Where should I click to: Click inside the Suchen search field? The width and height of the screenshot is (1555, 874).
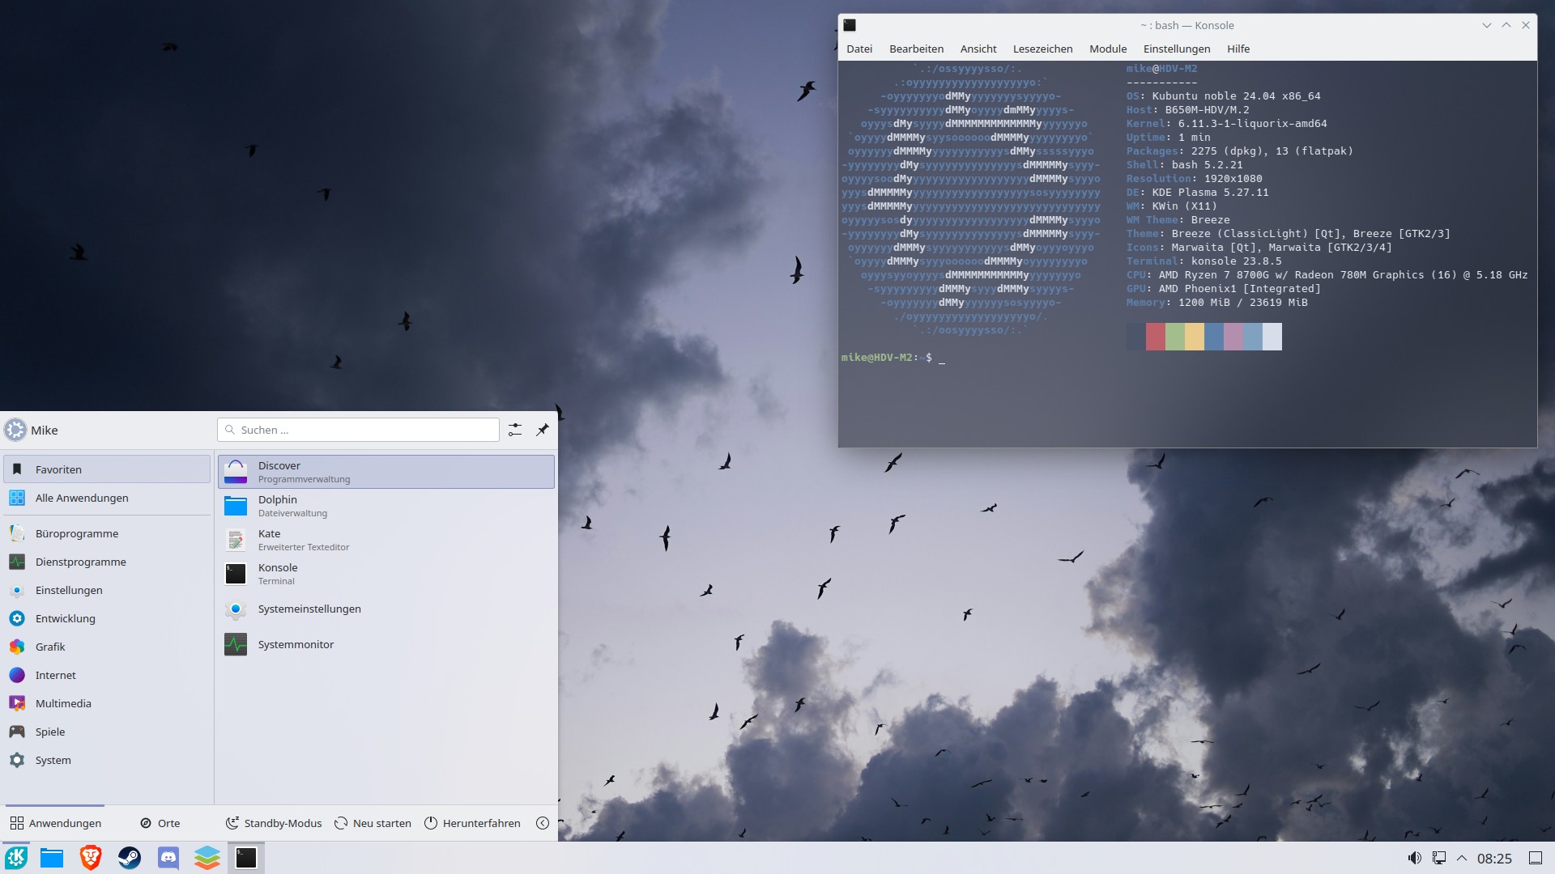(x=358, y=430)
